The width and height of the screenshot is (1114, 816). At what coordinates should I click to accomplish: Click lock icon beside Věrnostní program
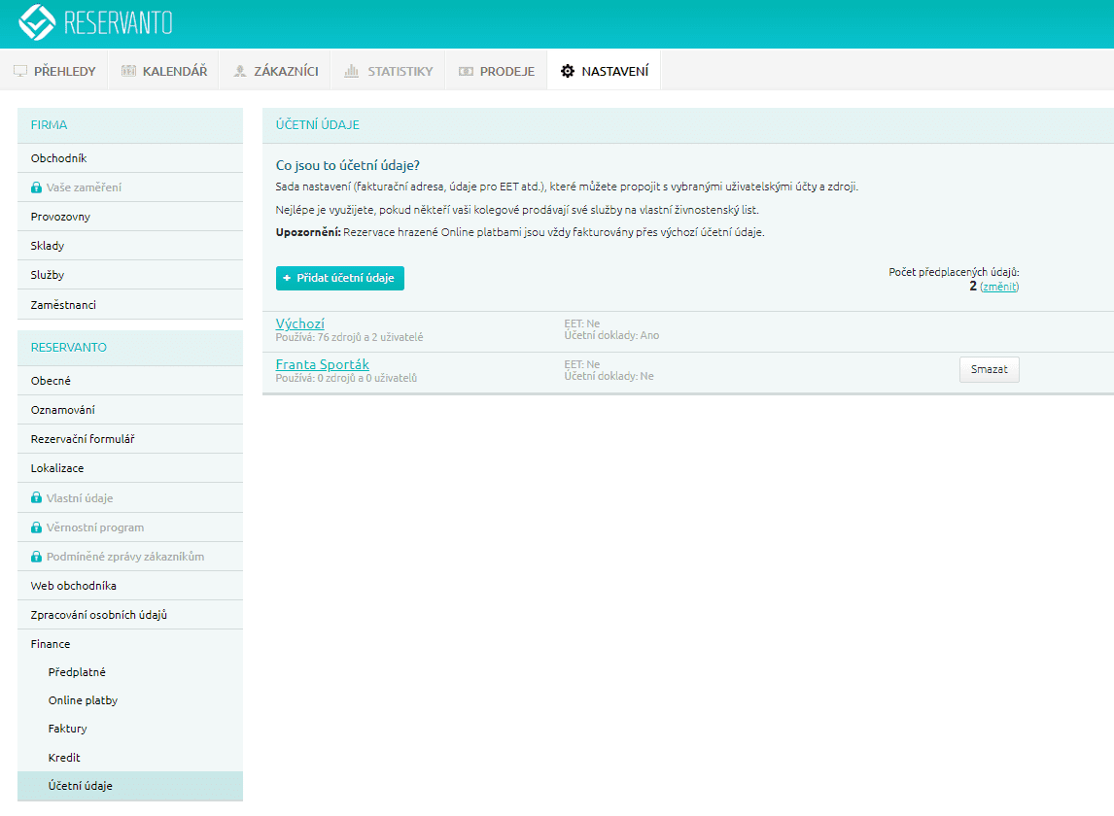[37, 527]
